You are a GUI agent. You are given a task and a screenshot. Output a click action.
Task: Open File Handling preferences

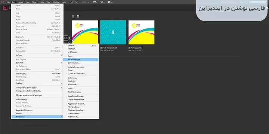81,107
